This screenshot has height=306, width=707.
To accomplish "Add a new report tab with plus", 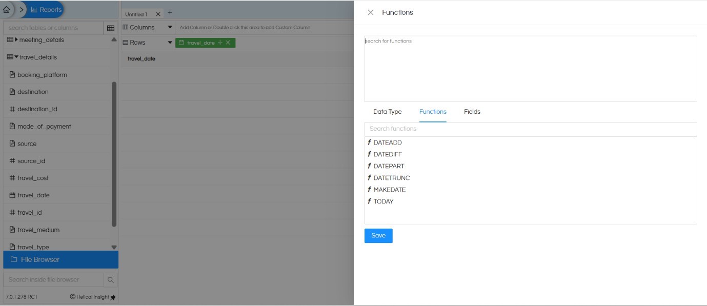I will point(170,13).
